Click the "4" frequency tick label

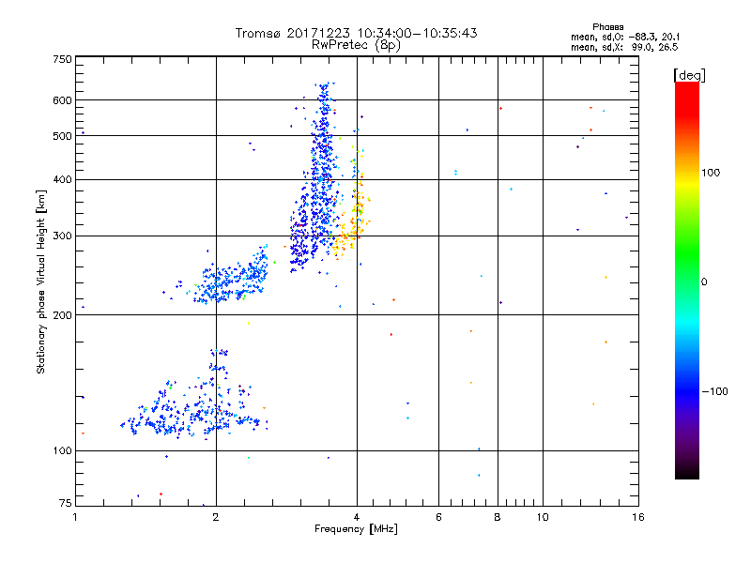pos(357,517)
